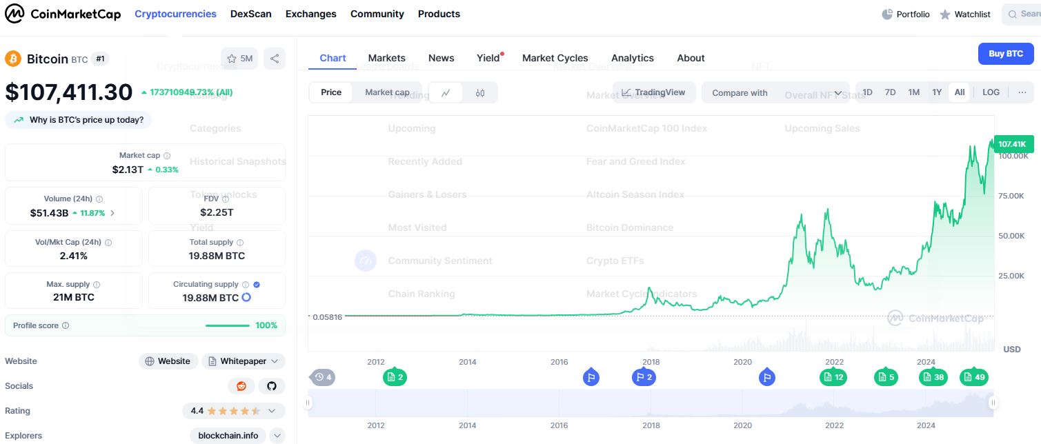This screenshot has height=444, width=1041.
Task: Click the Market cap info icon
Action: pos(167,156)
